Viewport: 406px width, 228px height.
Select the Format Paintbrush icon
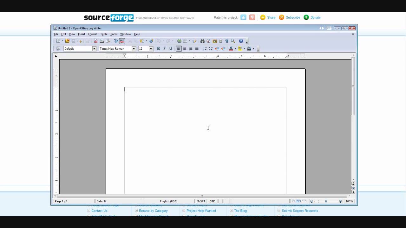151,41
